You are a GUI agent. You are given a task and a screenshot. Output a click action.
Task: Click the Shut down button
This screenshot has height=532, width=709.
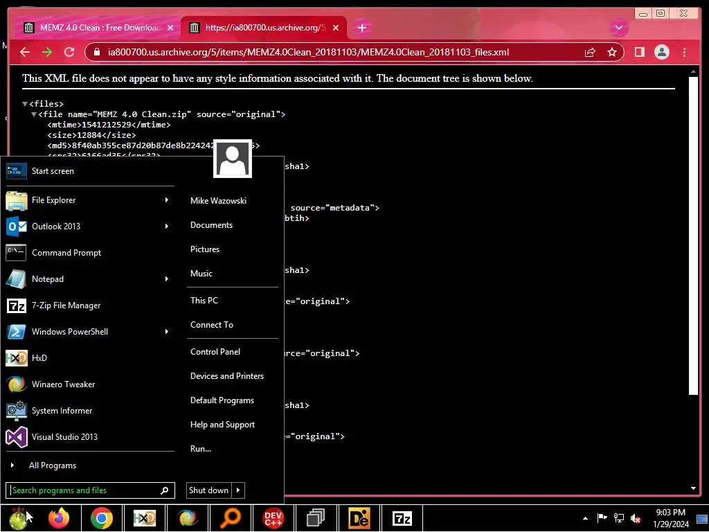point(209,490)
